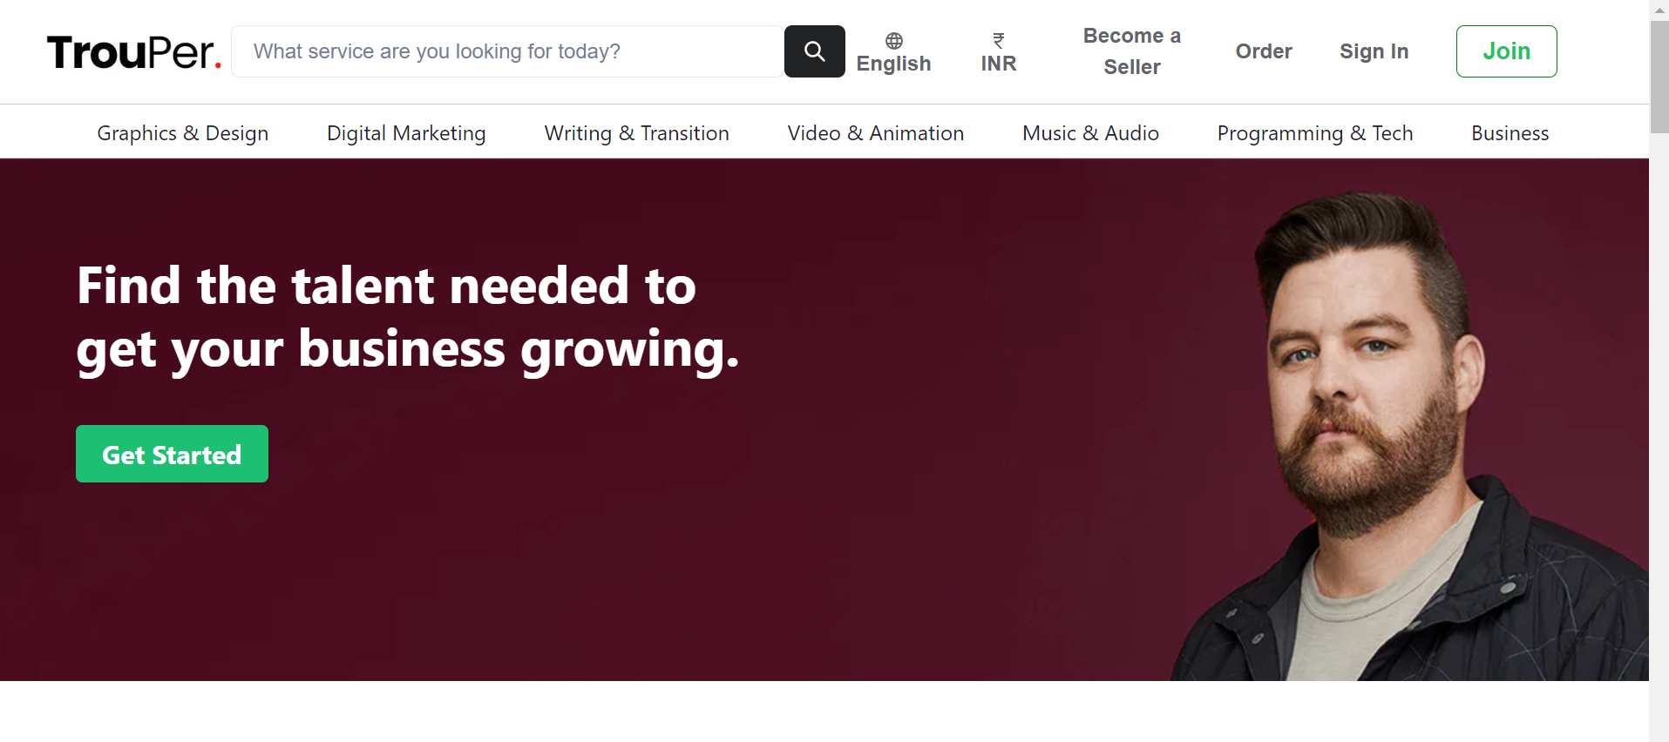
Task: Click the TrouPer logo
Action: pyautogui.click(x=134, y=52)
